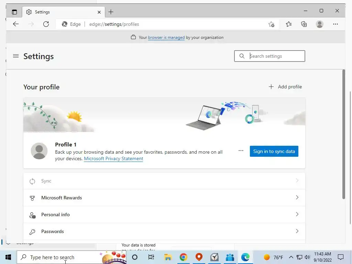Open the weather 76°F widget
Screen dimensions: 352x264
273,257
